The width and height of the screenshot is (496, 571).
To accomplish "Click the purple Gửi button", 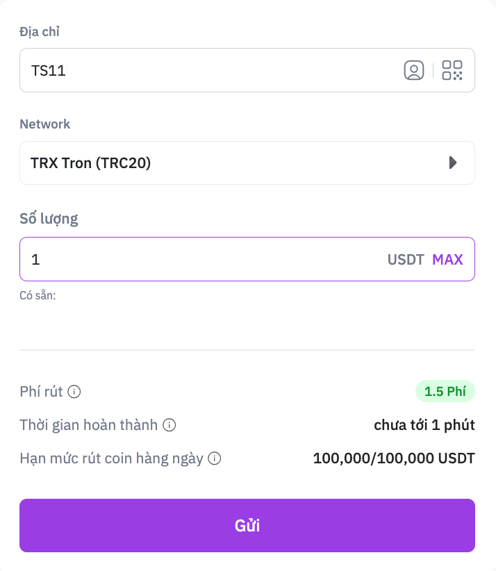I will click(247, 525).
